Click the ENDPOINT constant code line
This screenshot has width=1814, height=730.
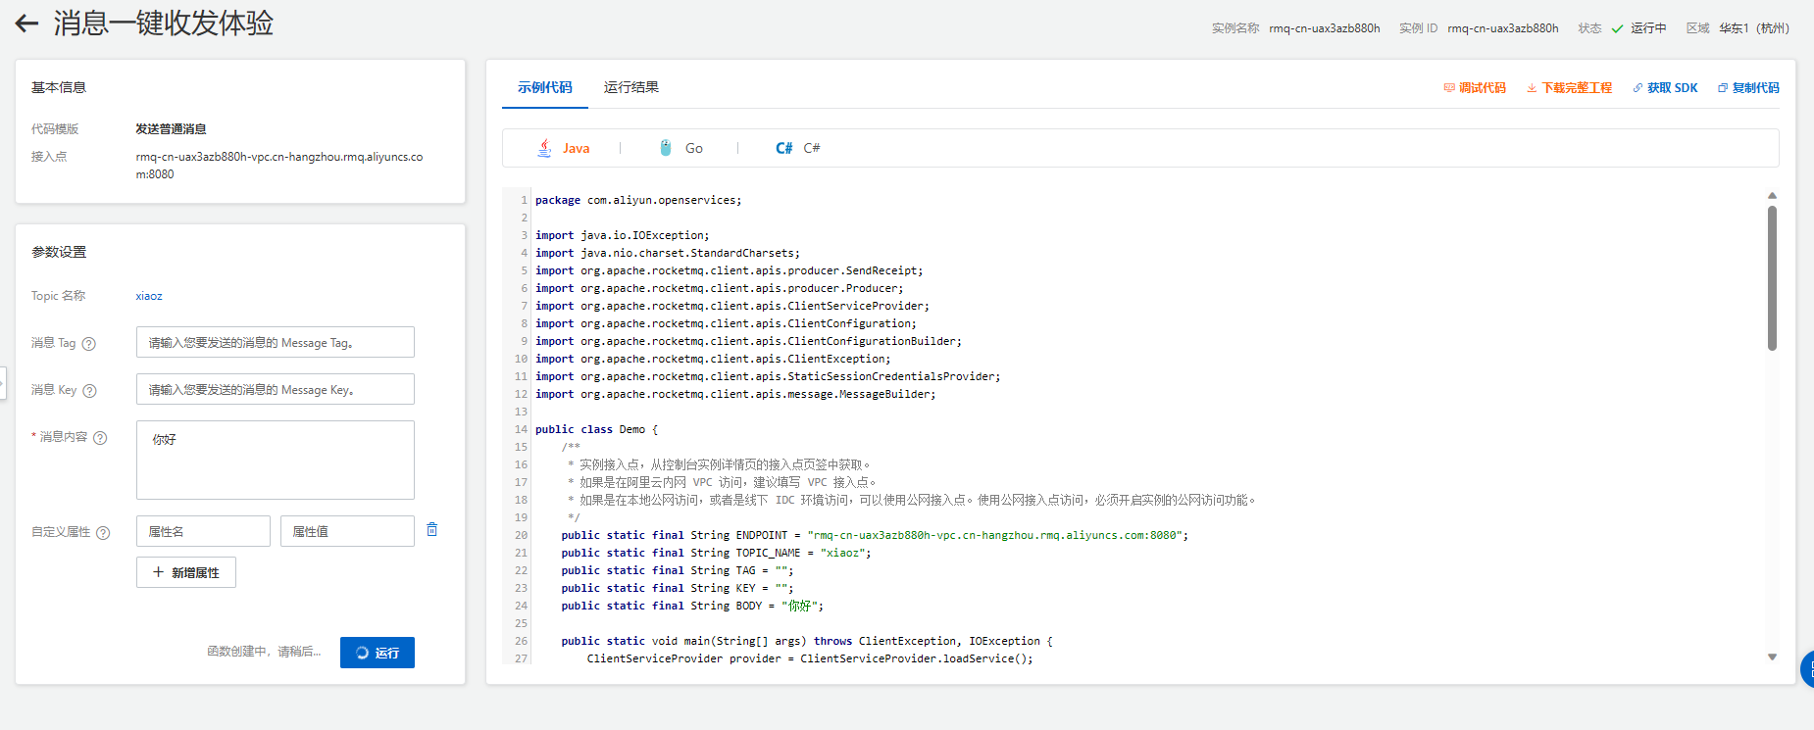click(875, 535)
